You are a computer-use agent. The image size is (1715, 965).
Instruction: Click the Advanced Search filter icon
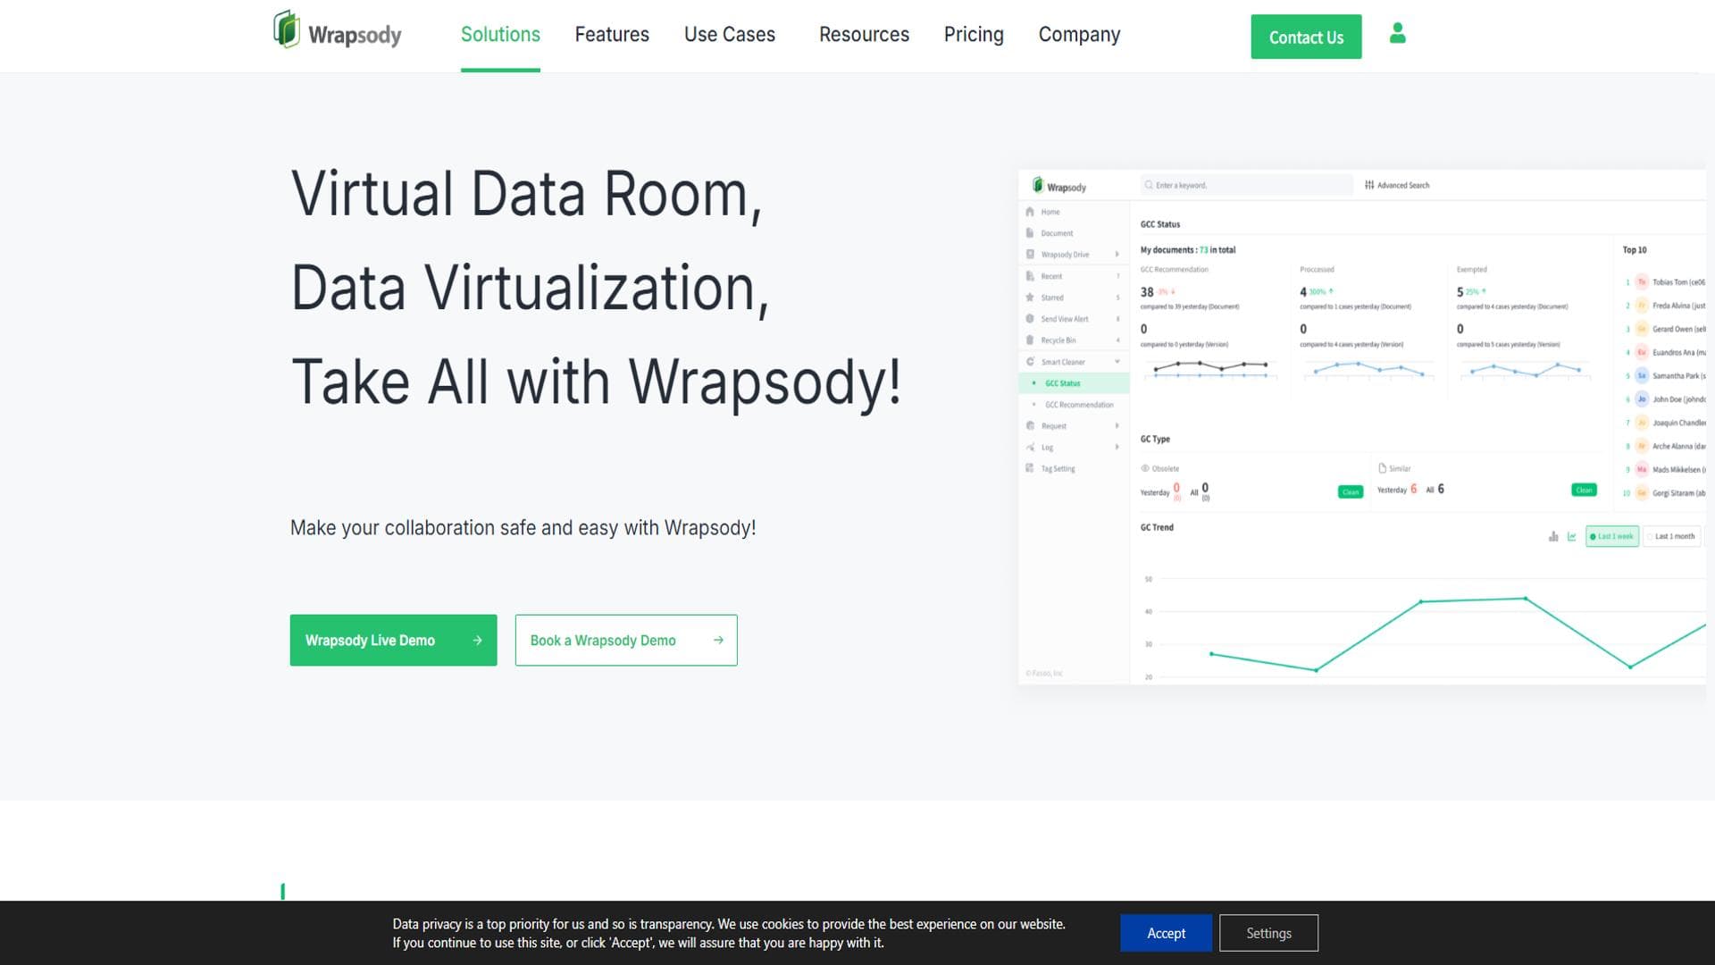coord(1369,185)
